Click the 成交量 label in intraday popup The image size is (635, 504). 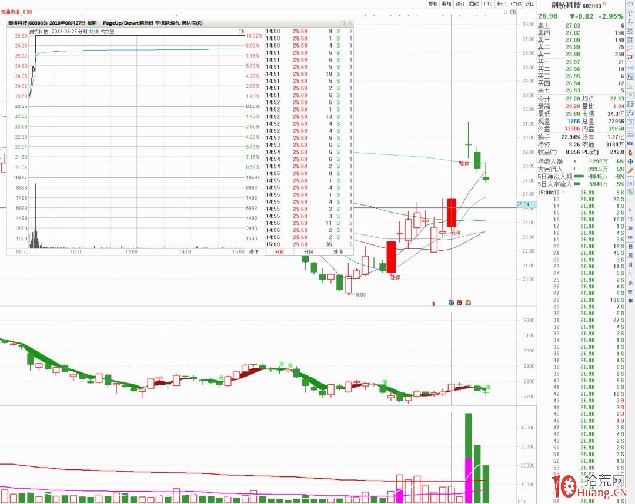[x=108, y=32]
